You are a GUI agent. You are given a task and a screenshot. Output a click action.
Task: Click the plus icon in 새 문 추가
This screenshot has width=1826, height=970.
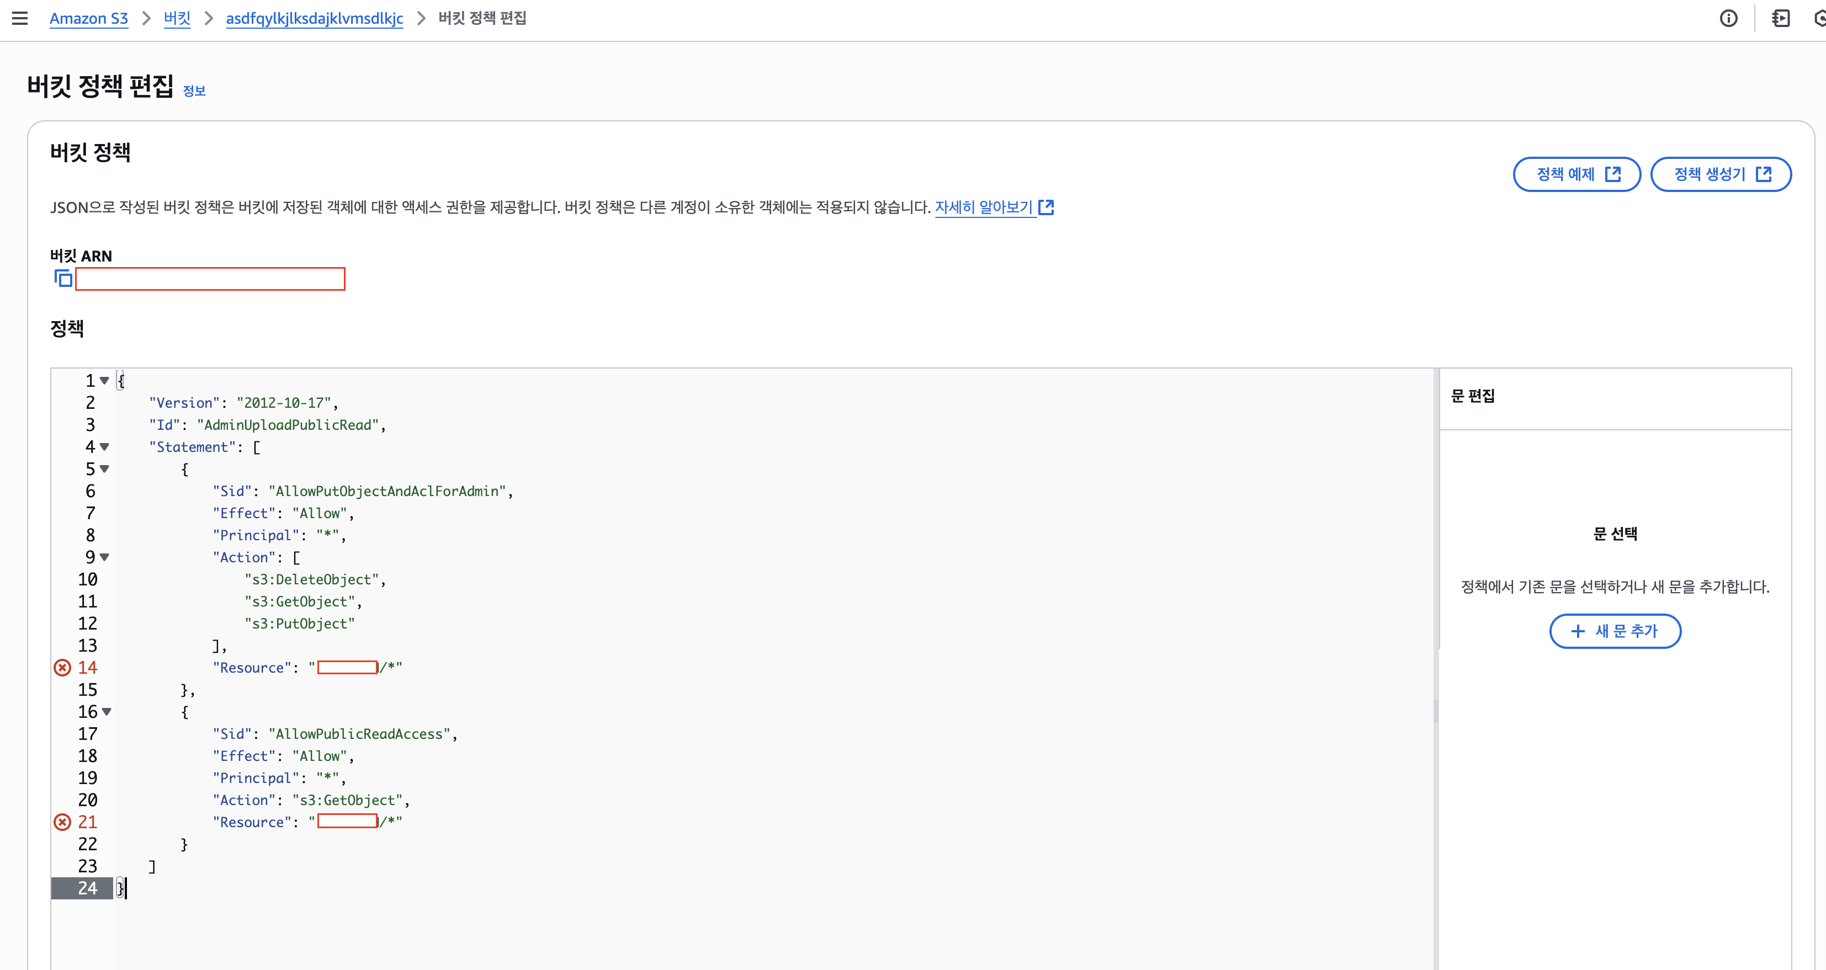(1577, 631)
